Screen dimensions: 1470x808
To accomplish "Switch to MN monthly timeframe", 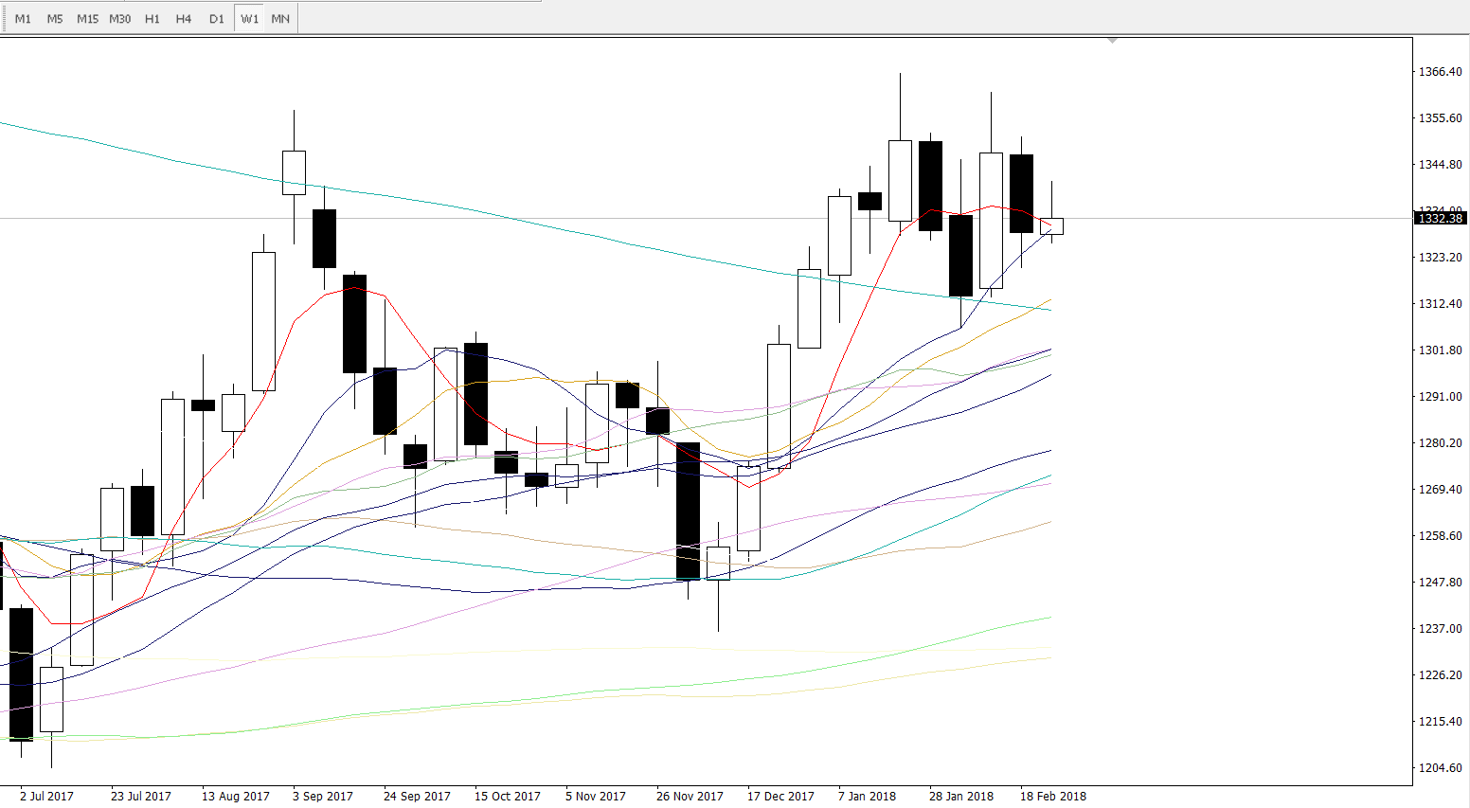I will pos(280,19).
